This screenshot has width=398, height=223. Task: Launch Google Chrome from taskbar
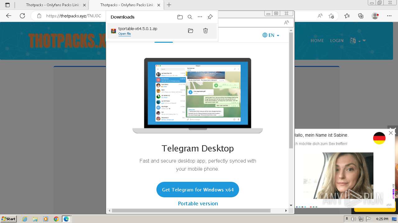(56, 219)
